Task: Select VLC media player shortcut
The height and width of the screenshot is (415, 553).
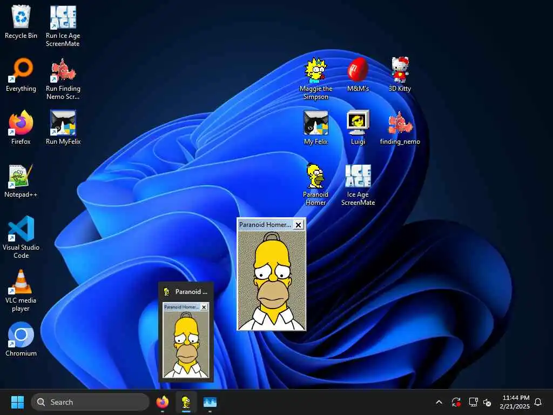Action: 21,290
